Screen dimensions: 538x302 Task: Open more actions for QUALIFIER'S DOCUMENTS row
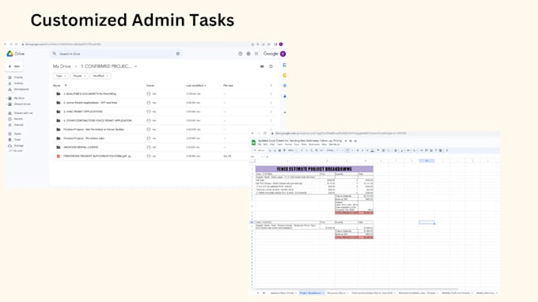271,93
